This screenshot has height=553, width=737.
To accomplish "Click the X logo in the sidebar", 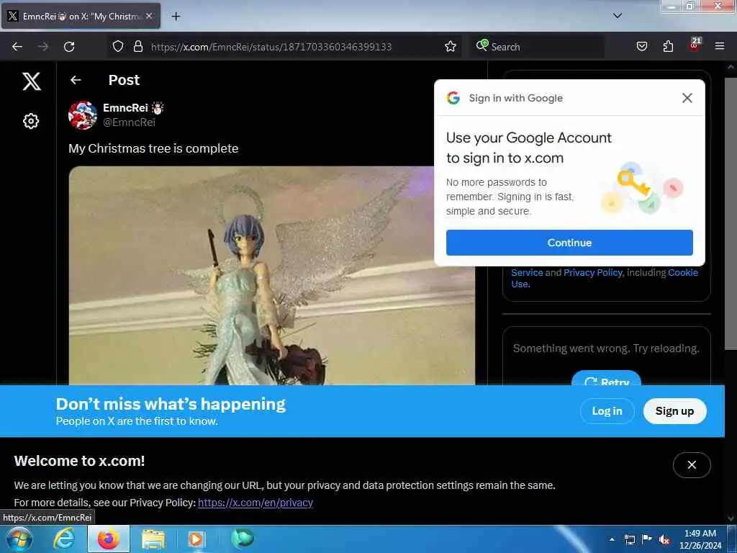I will pos(32,81).
